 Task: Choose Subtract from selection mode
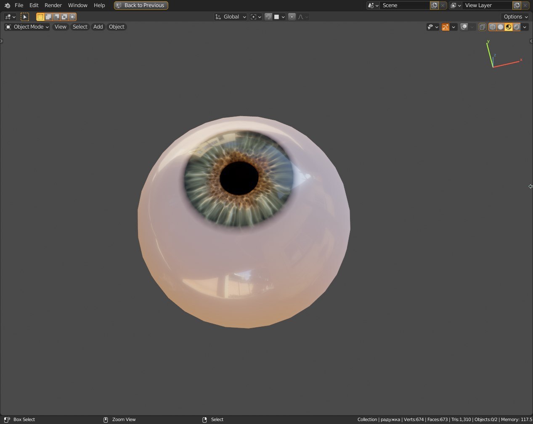pos(56,17)
